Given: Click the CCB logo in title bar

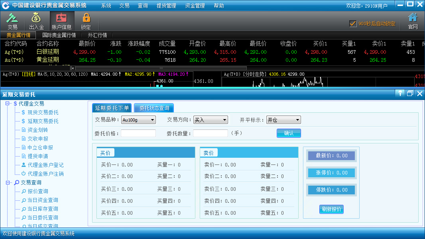Looking at the screenshot, I should (6, 5).
